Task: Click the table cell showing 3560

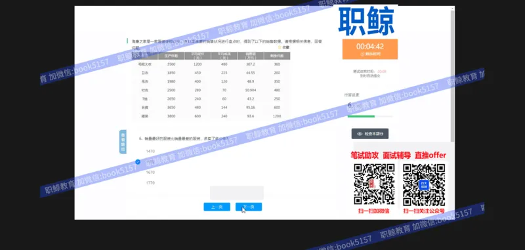Action: (171, 64)
